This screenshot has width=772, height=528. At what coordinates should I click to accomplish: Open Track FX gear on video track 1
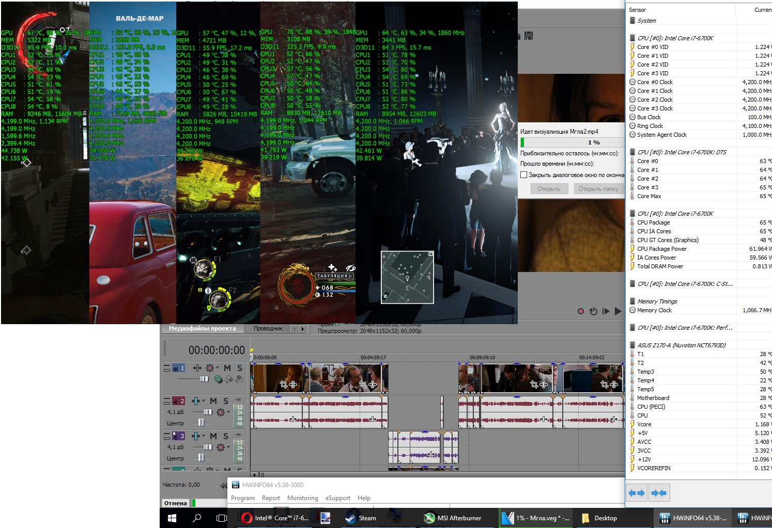point(209,368)
